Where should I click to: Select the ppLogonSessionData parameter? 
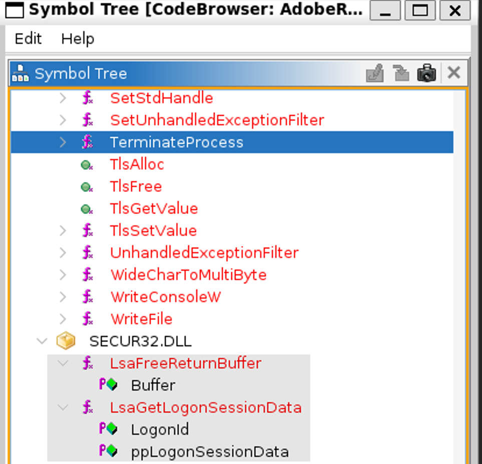click(x=210, y=451)
